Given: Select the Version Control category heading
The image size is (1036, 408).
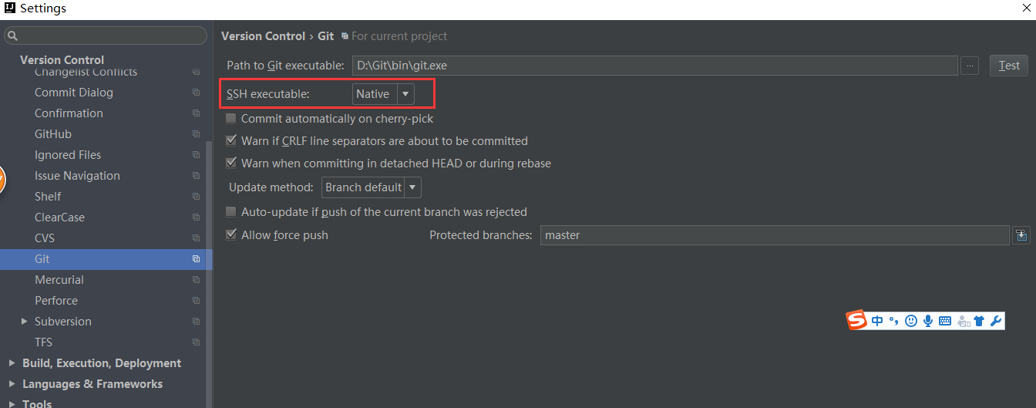Looking at the screenshot, I should coord(62,59).
